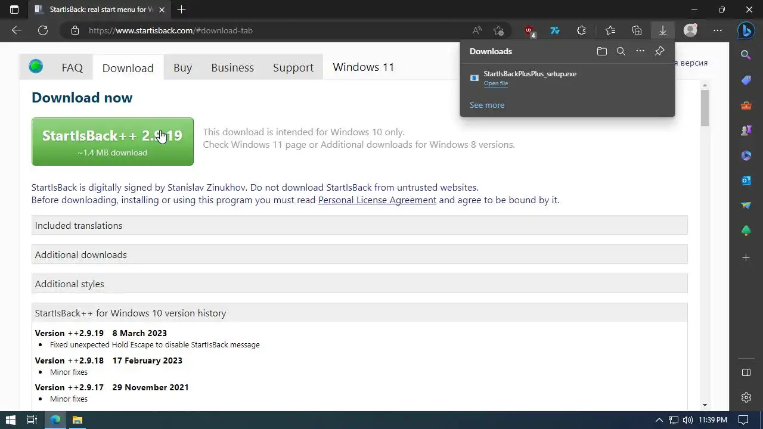Open sidebar Tools briefcase icon
Image resolution: width=763 pixels, height=429 pixels.
pyautogui.click(x=746, y=105)
